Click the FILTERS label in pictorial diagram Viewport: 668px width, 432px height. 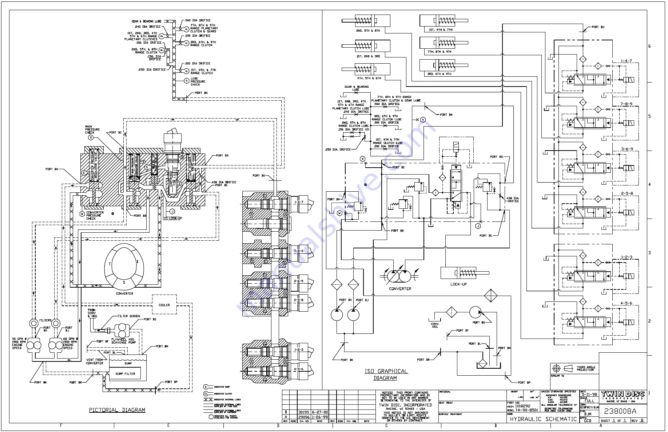click(x=45, y=320)
